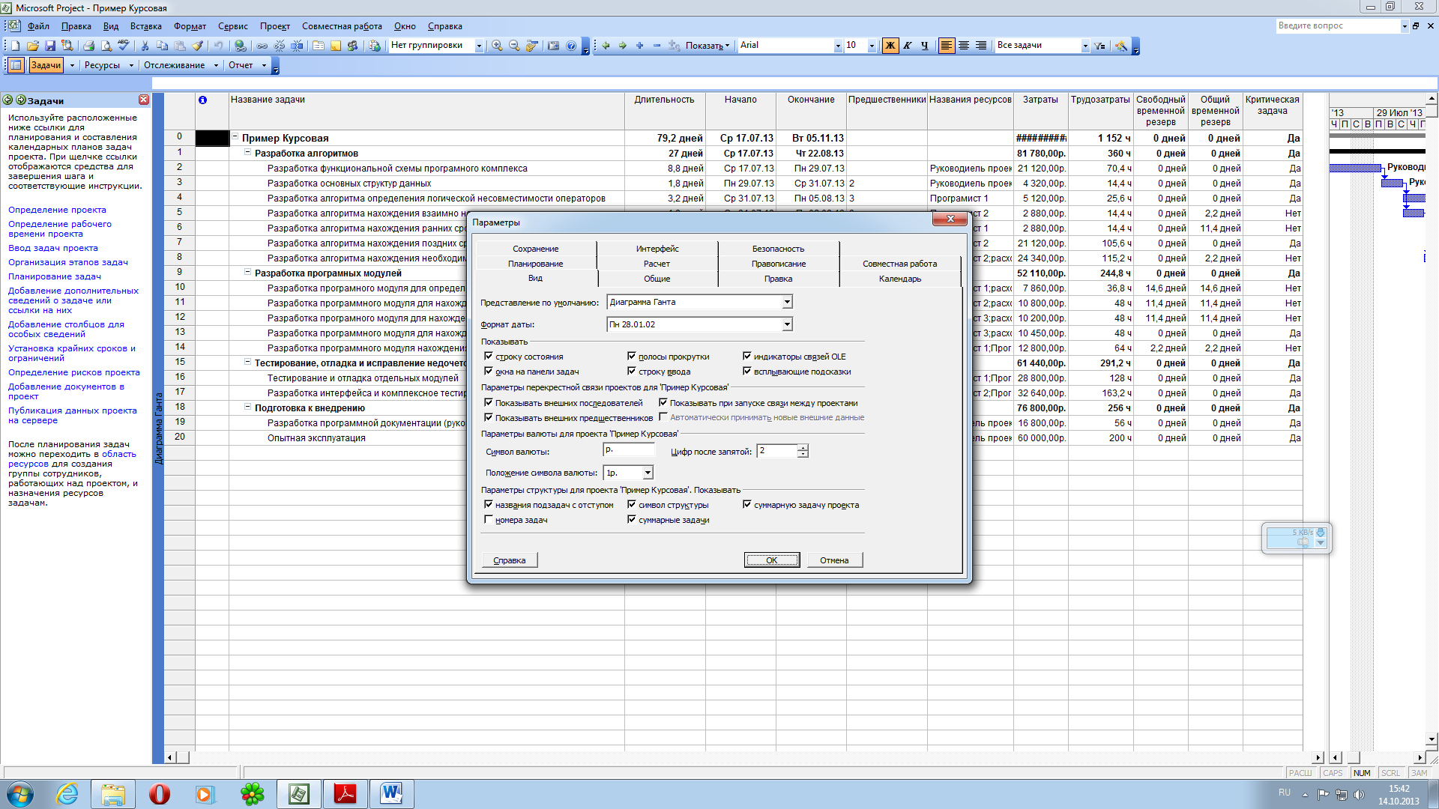Click the OK button in Параметры dialog
This screenshot has height=809, width=1439.
771,560
